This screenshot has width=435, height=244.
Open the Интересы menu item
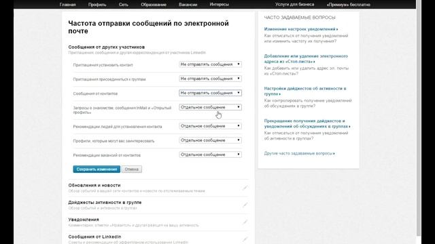219,5
